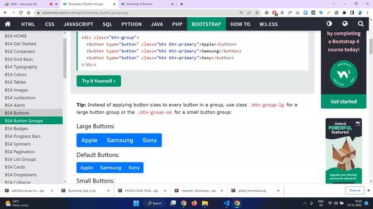Open PYTHON in the top navigation

coord(132,24)
